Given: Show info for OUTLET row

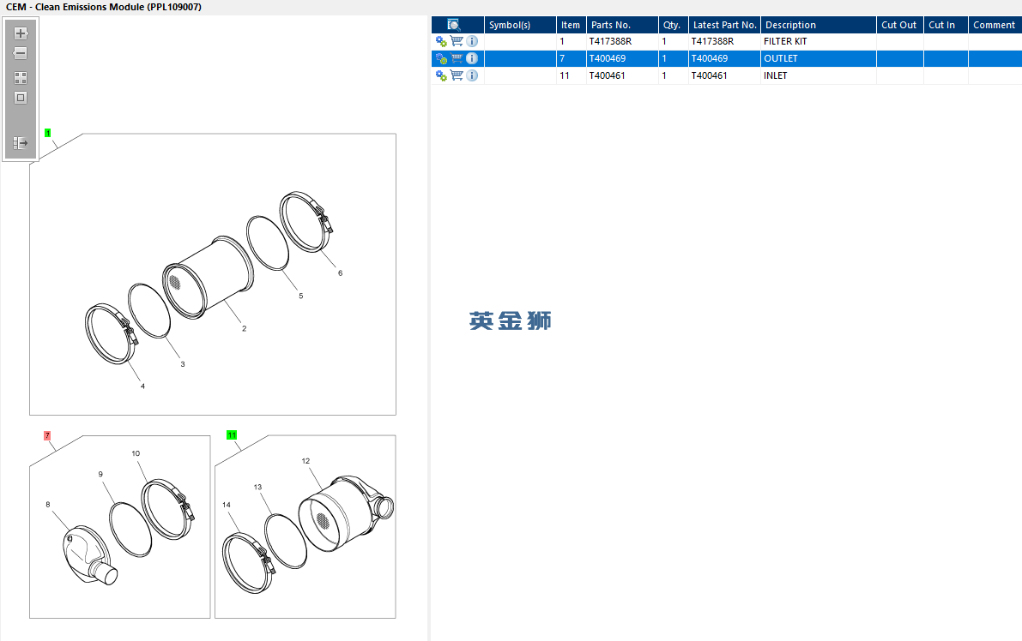Looking at the screenshot, I should click(472, 58).
